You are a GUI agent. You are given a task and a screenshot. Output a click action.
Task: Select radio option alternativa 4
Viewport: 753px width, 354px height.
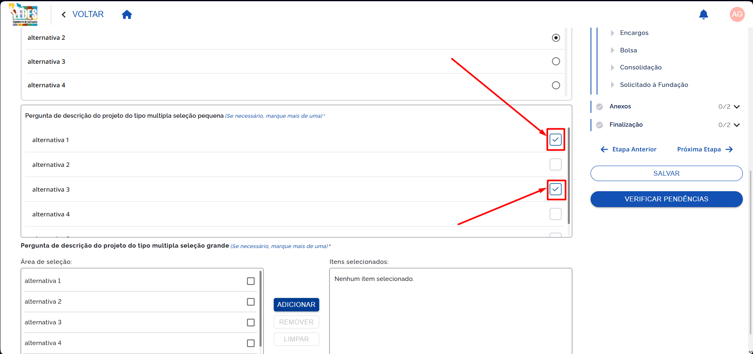[x=556, y=85]
